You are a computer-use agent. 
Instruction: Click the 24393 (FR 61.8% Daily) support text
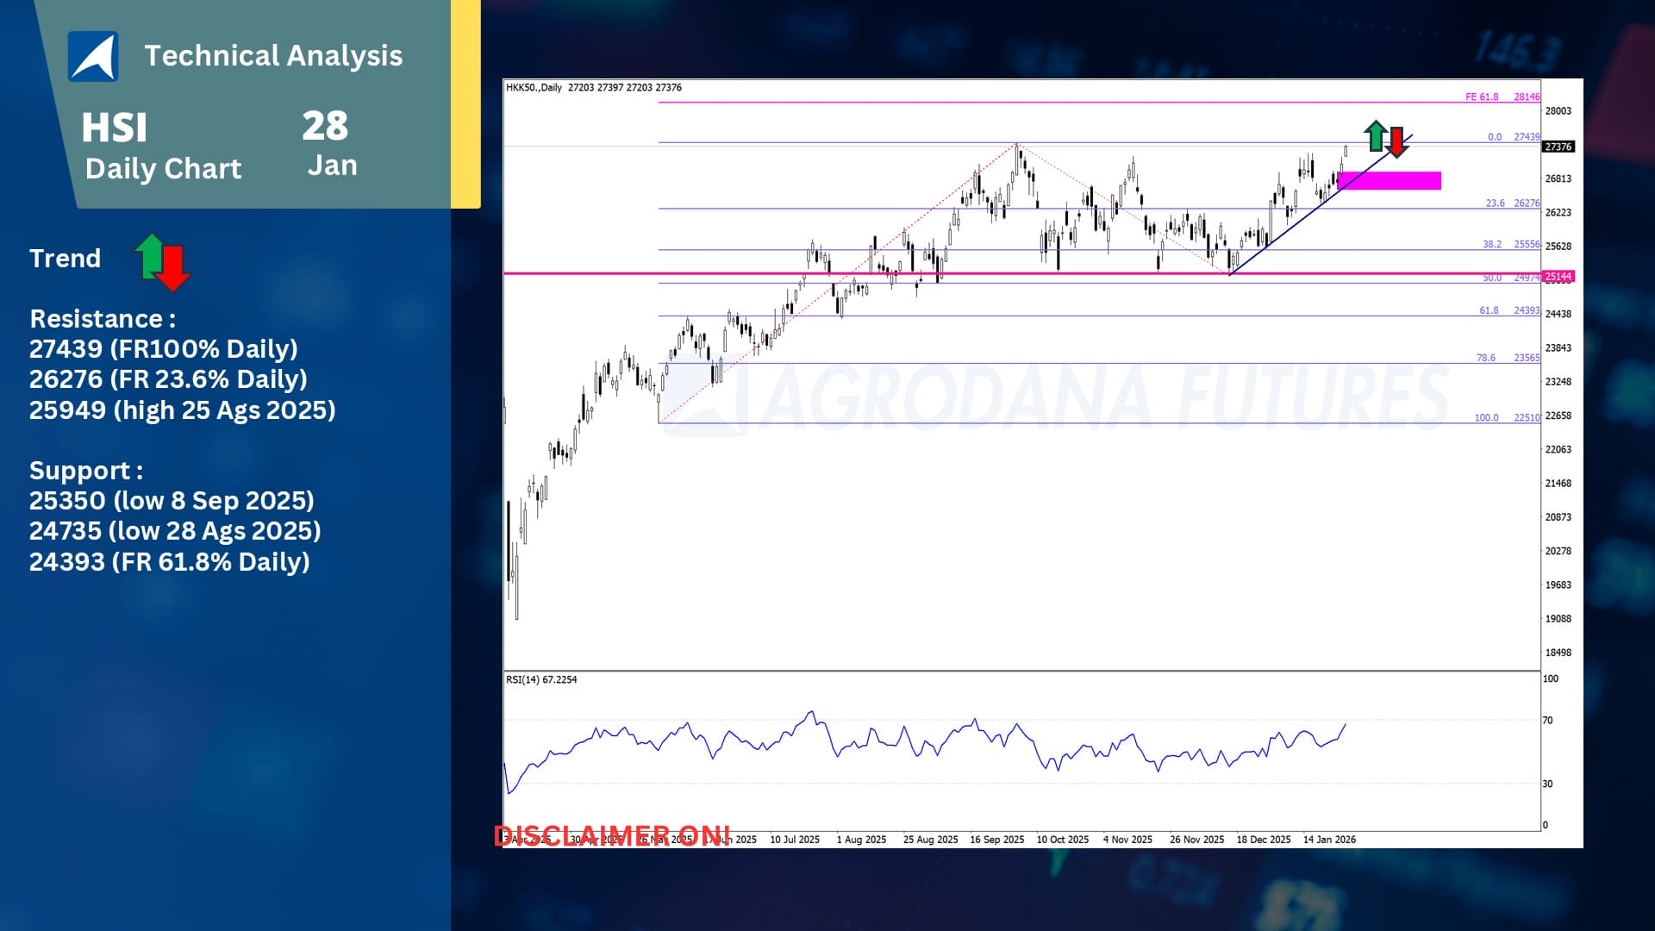[x=169, y=562]
